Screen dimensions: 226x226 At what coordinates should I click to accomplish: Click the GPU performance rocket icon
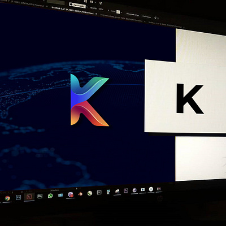(x=101, y=3)
